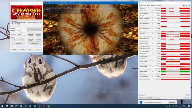192x108 pixels.
Task: Click the GPU-Z refresh icon
Action: coord(187,5)
